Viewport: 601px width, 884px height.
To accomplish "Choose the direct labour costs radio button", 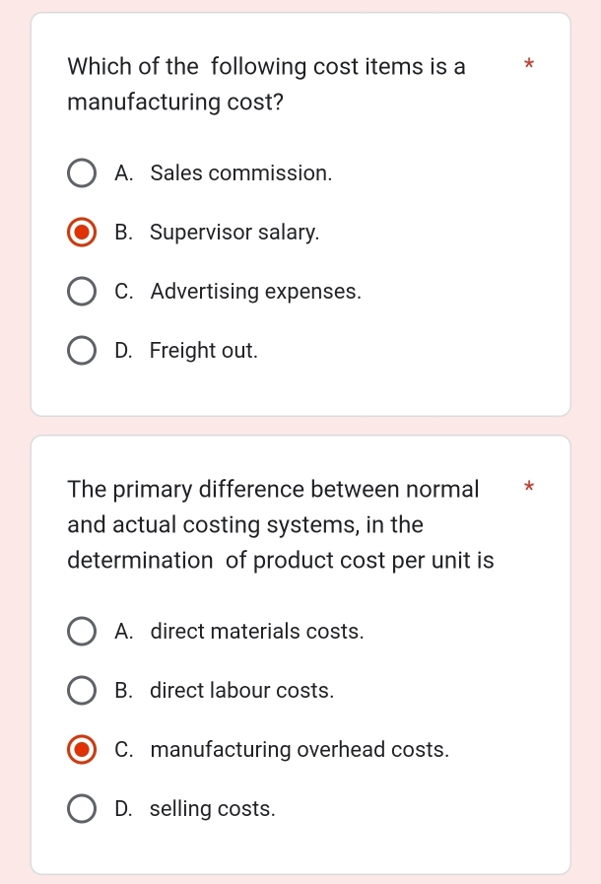I will pyautogui.click(x=82, y=691).
